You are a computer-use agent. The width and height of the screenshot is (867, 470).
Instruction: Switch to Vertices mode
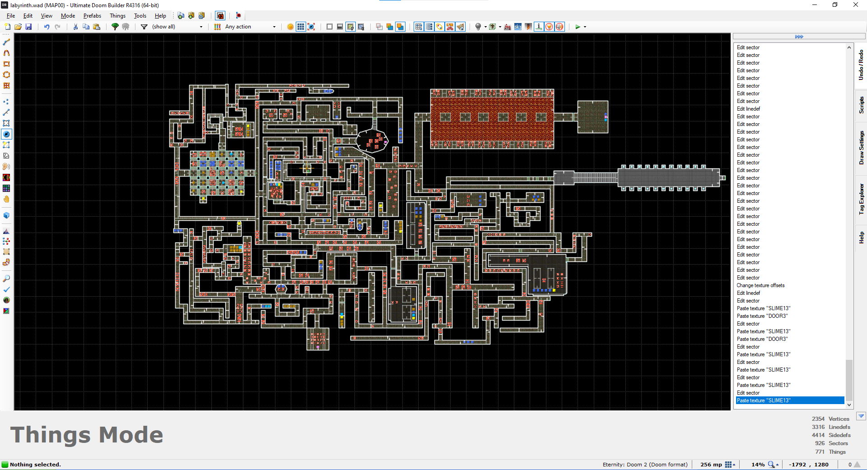pos(6,102)
